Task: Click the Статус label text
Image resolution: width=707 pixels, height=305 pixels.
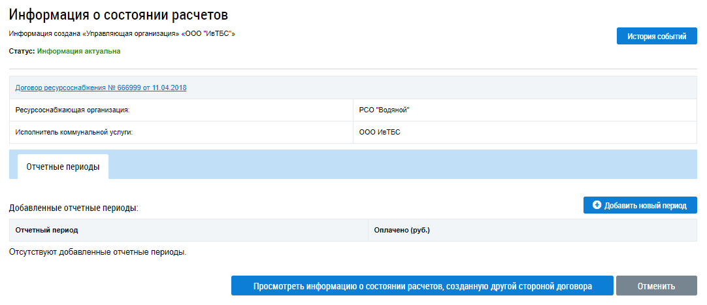Action: [x=22, y=51]
